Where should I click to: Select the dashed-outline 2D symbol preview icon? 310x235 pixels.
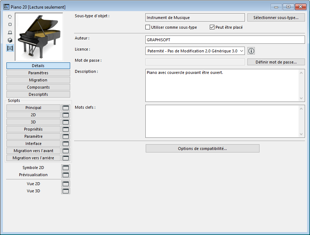click(10, 17)
